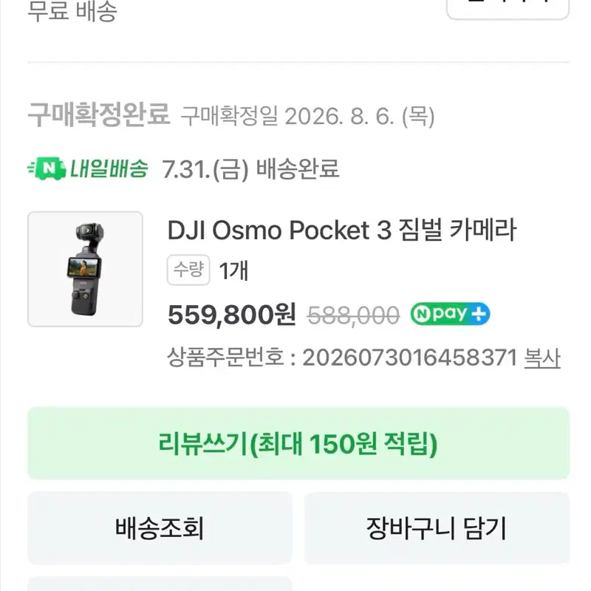Tap the 내일배송 label text

coord(109,169)
